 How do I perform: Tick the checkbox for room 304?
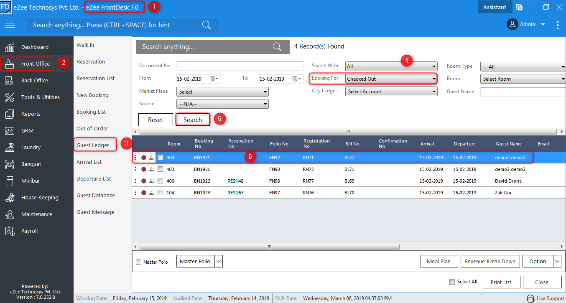tap(160, 158)
